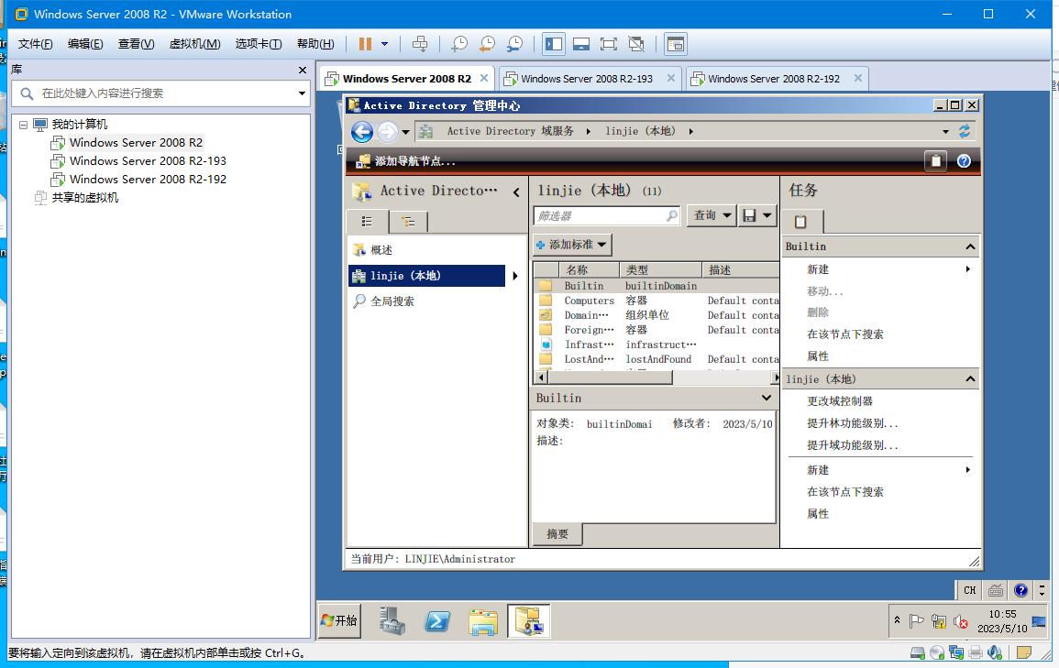This screenshot has width=1059, height=668.
Task: Open the snapshot manager toolbar icon
Action: click(514, 44)
